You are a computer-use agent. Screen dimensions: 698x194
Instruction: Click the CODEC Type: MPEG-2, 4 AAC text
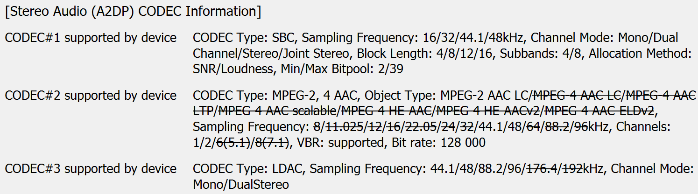(x=275, y=96)
